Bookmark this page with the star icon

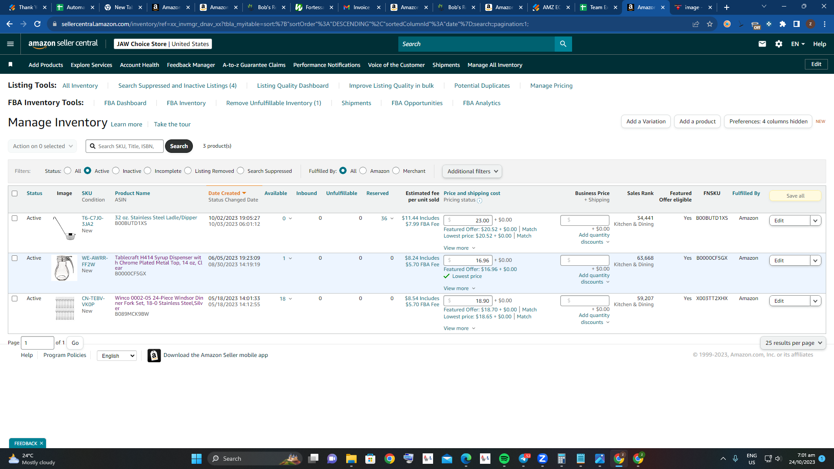point(710,24)
